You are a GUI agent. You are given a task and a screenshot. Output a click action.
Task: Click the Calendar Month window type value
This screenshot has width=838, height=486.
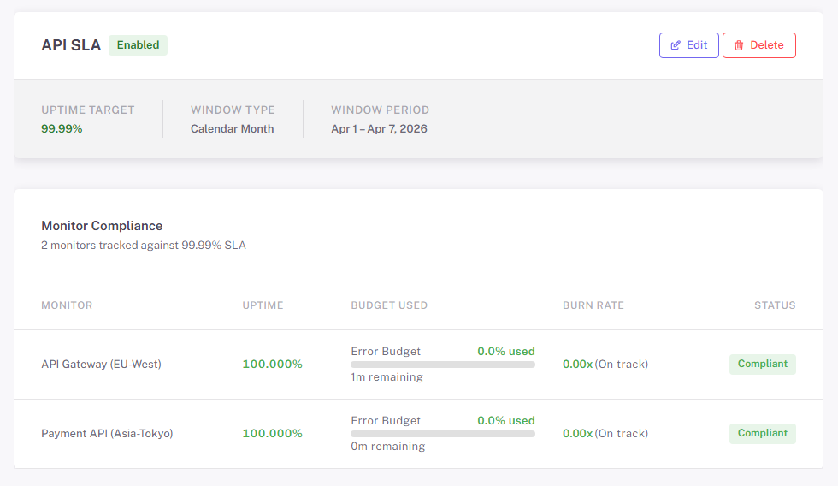232,129
